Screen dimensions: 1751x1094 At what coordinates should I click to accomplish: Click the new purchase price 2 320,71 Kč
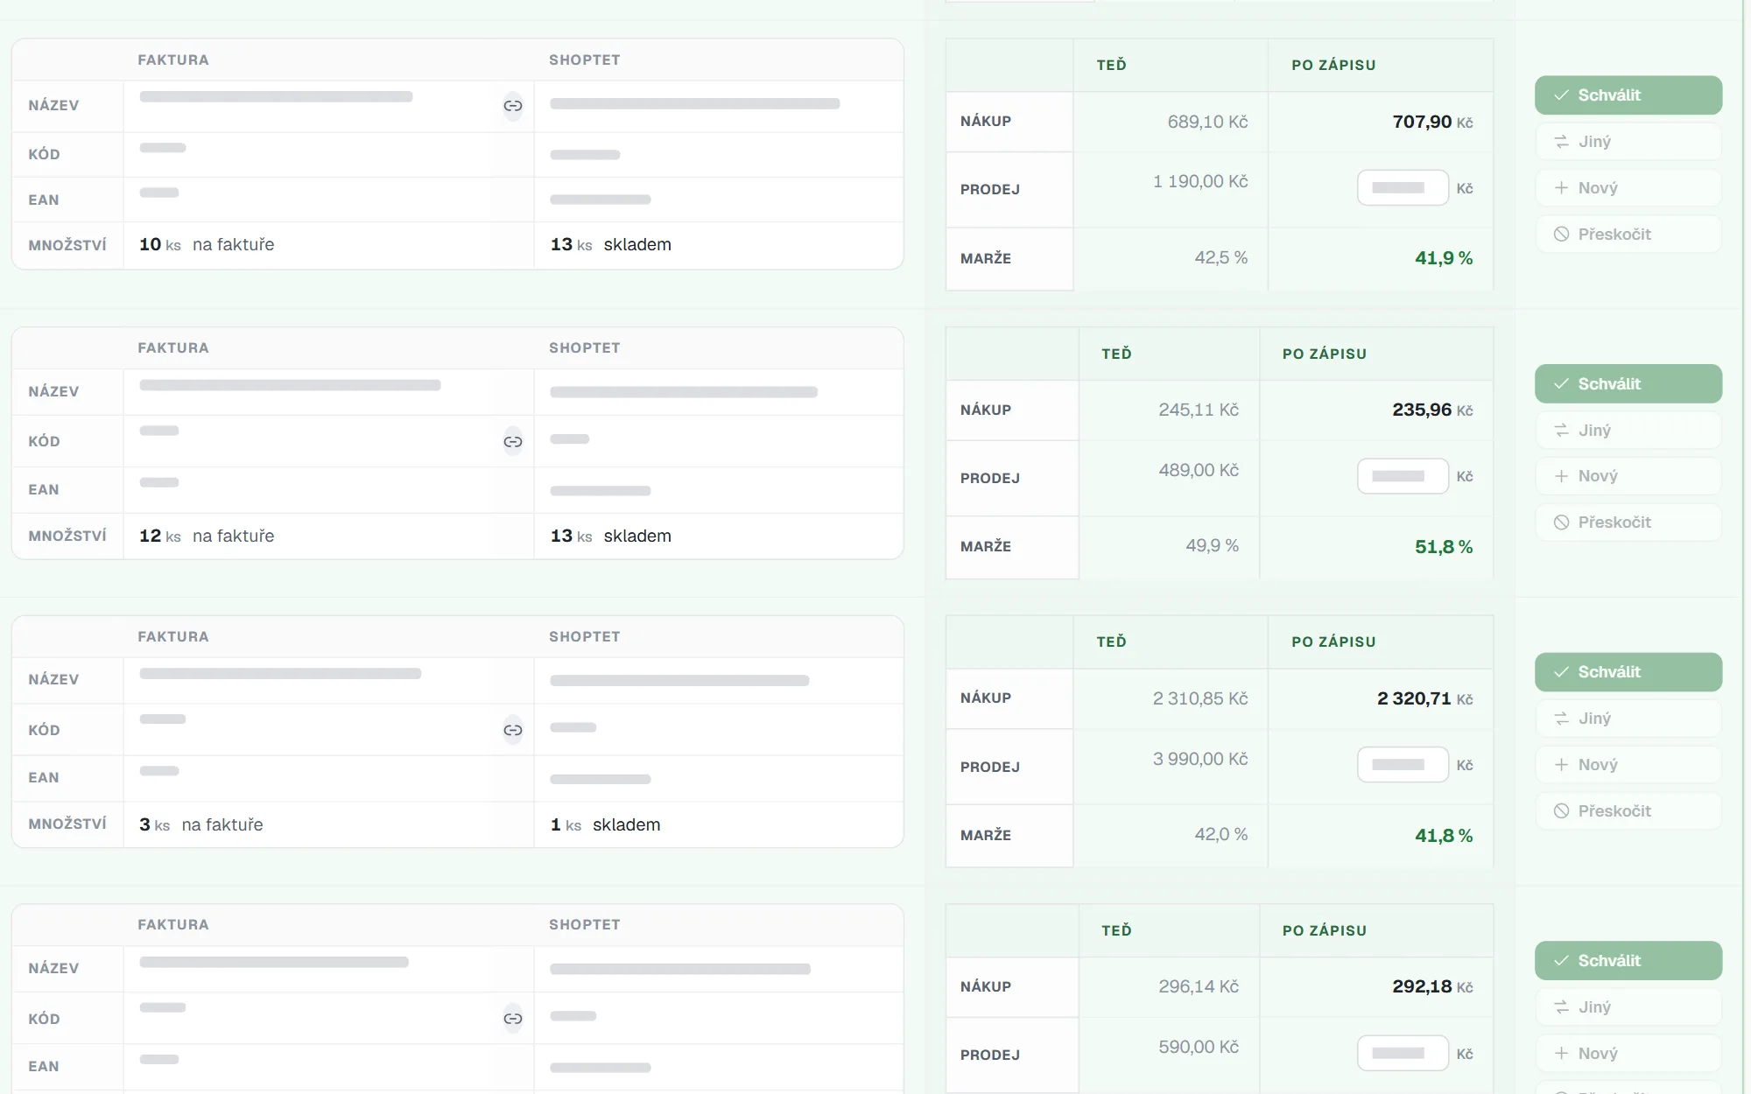click(x=1424, y=698)
